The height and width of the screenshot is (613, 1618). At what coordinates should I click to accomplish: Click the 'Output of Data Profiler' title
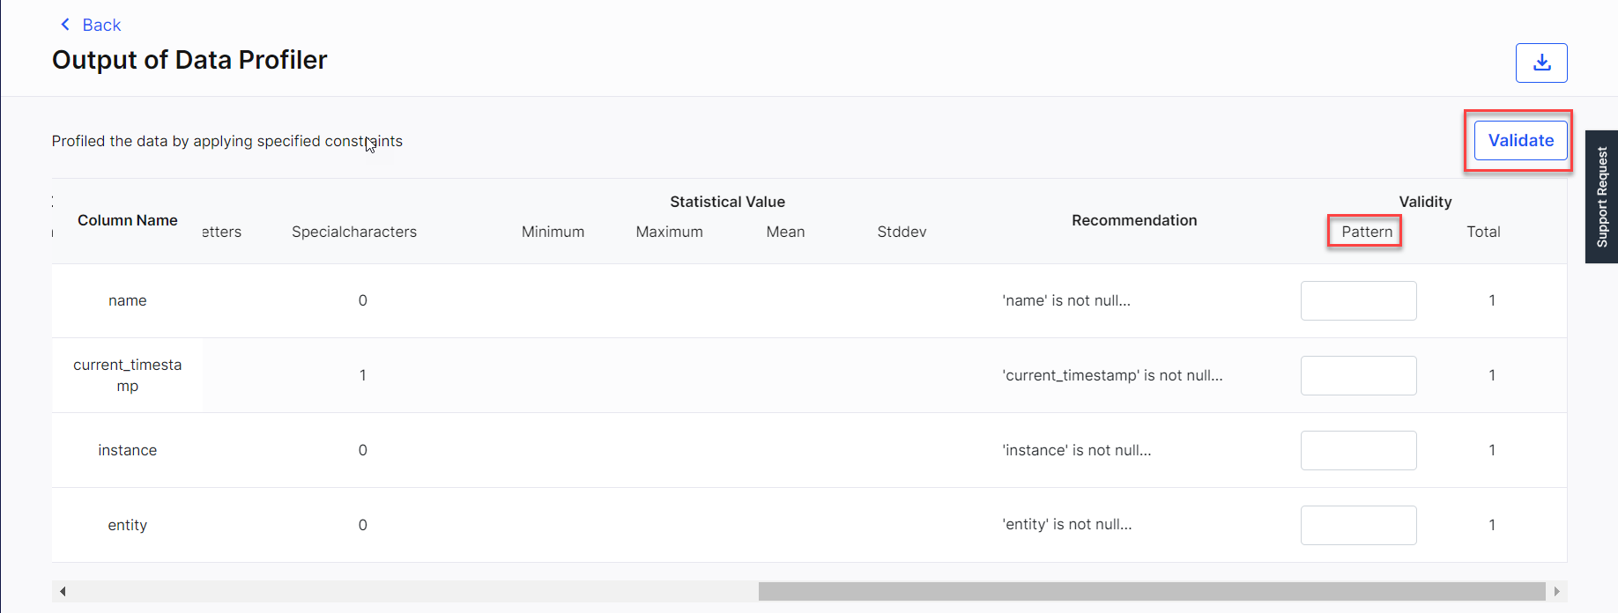click(x=189, y=60)
